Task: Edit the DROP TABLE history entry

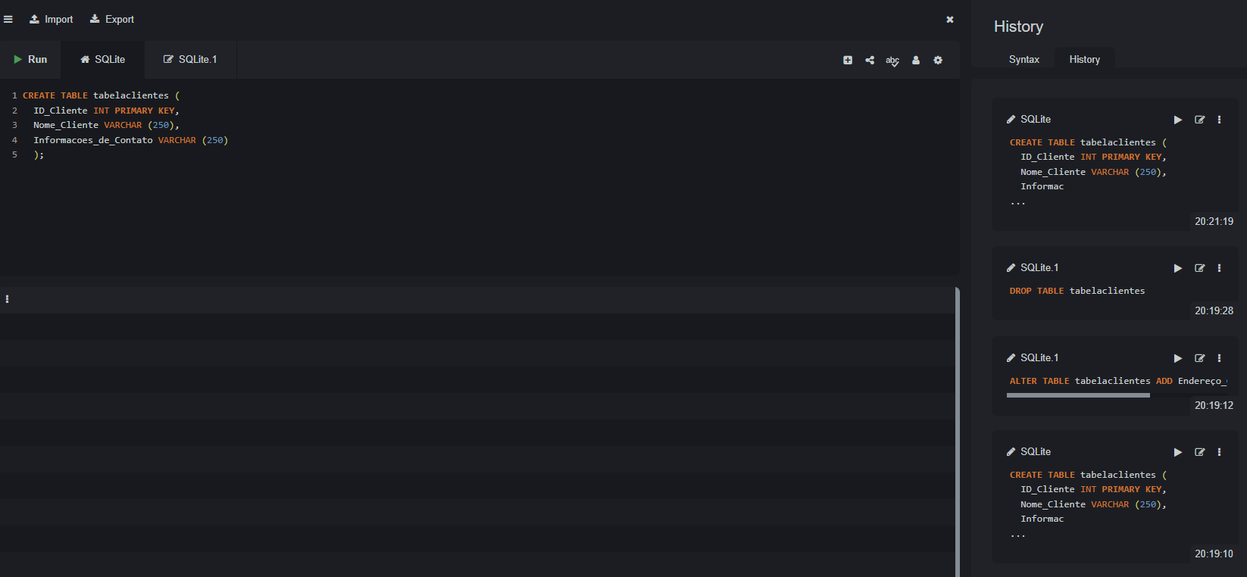Action: coord(1200,268)
